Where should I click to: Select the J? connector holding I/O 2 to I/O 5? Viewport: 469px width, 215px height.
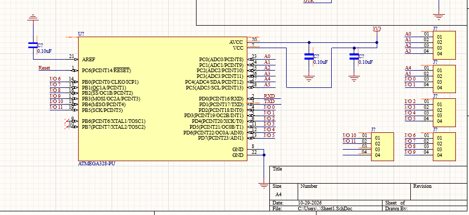point(444,112)
